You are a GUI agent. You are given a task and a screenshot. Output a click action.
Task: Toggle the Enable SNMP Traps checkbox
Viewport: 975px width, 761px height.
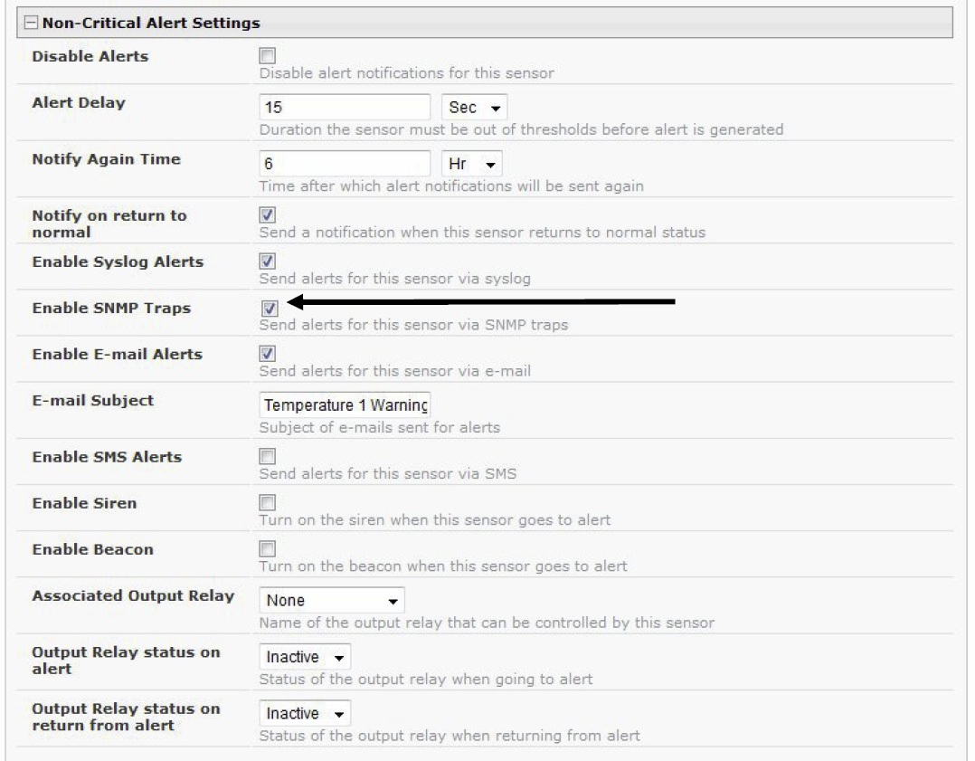(x=270, y=308)
